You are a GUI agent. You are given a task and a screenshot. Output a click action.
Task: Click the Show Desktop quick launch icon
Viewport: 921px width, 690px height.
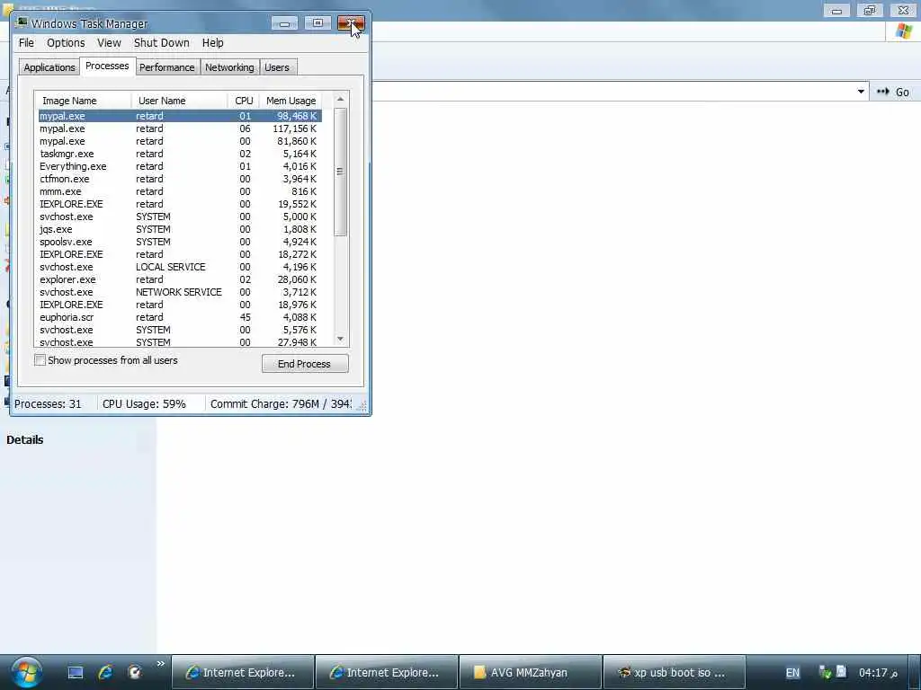pos(76,672)
